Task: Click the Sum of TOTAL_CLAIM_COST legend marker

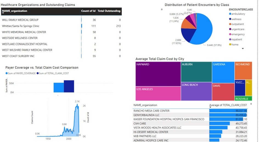Action: coord(38,73)
